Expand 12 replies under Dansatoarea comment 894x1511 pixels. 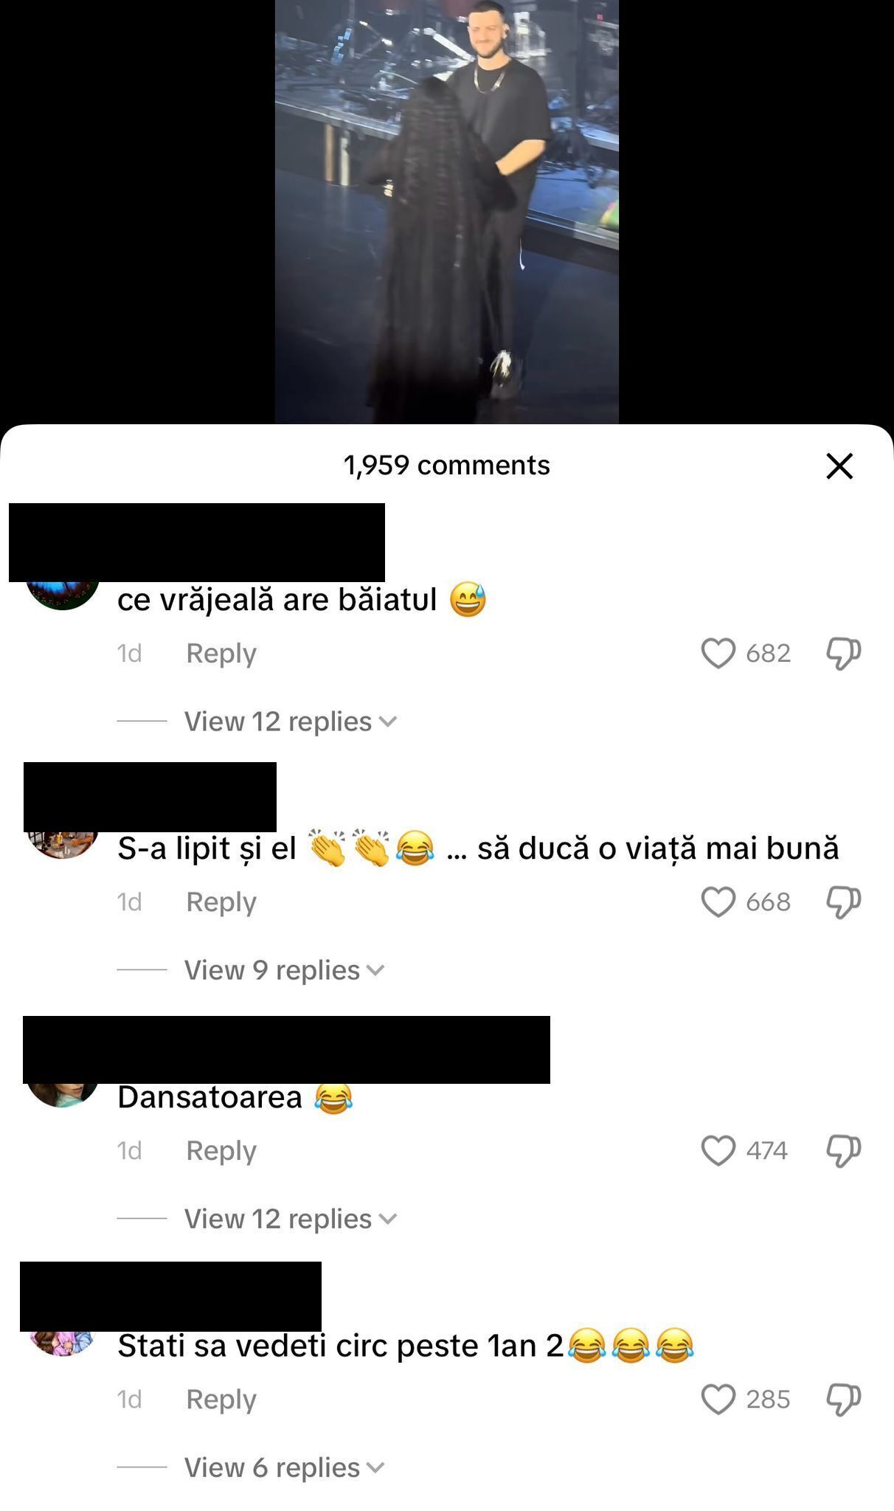coord(291,1218)
